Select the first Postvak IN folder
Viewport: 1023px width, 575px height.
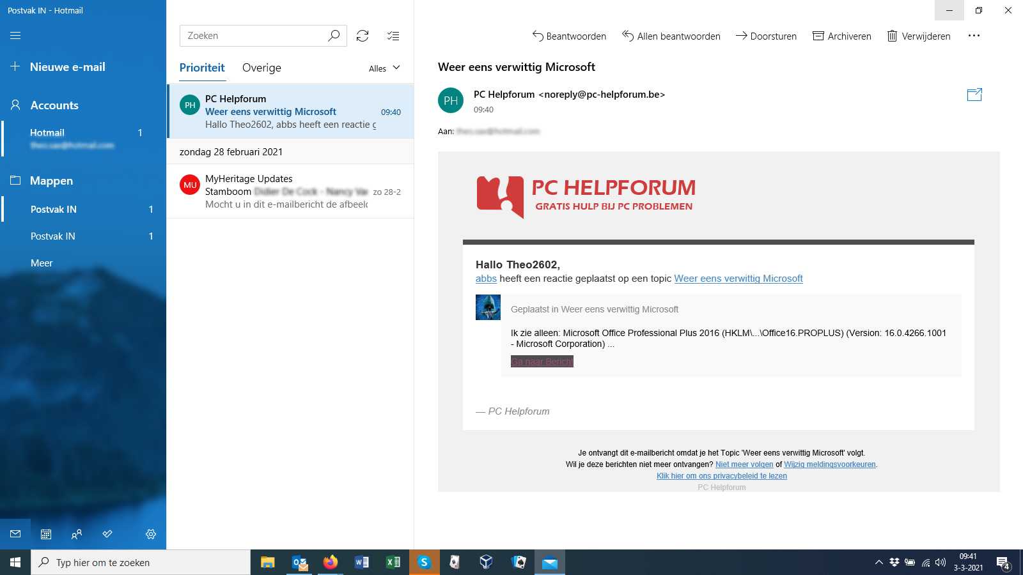coord(83,209)
